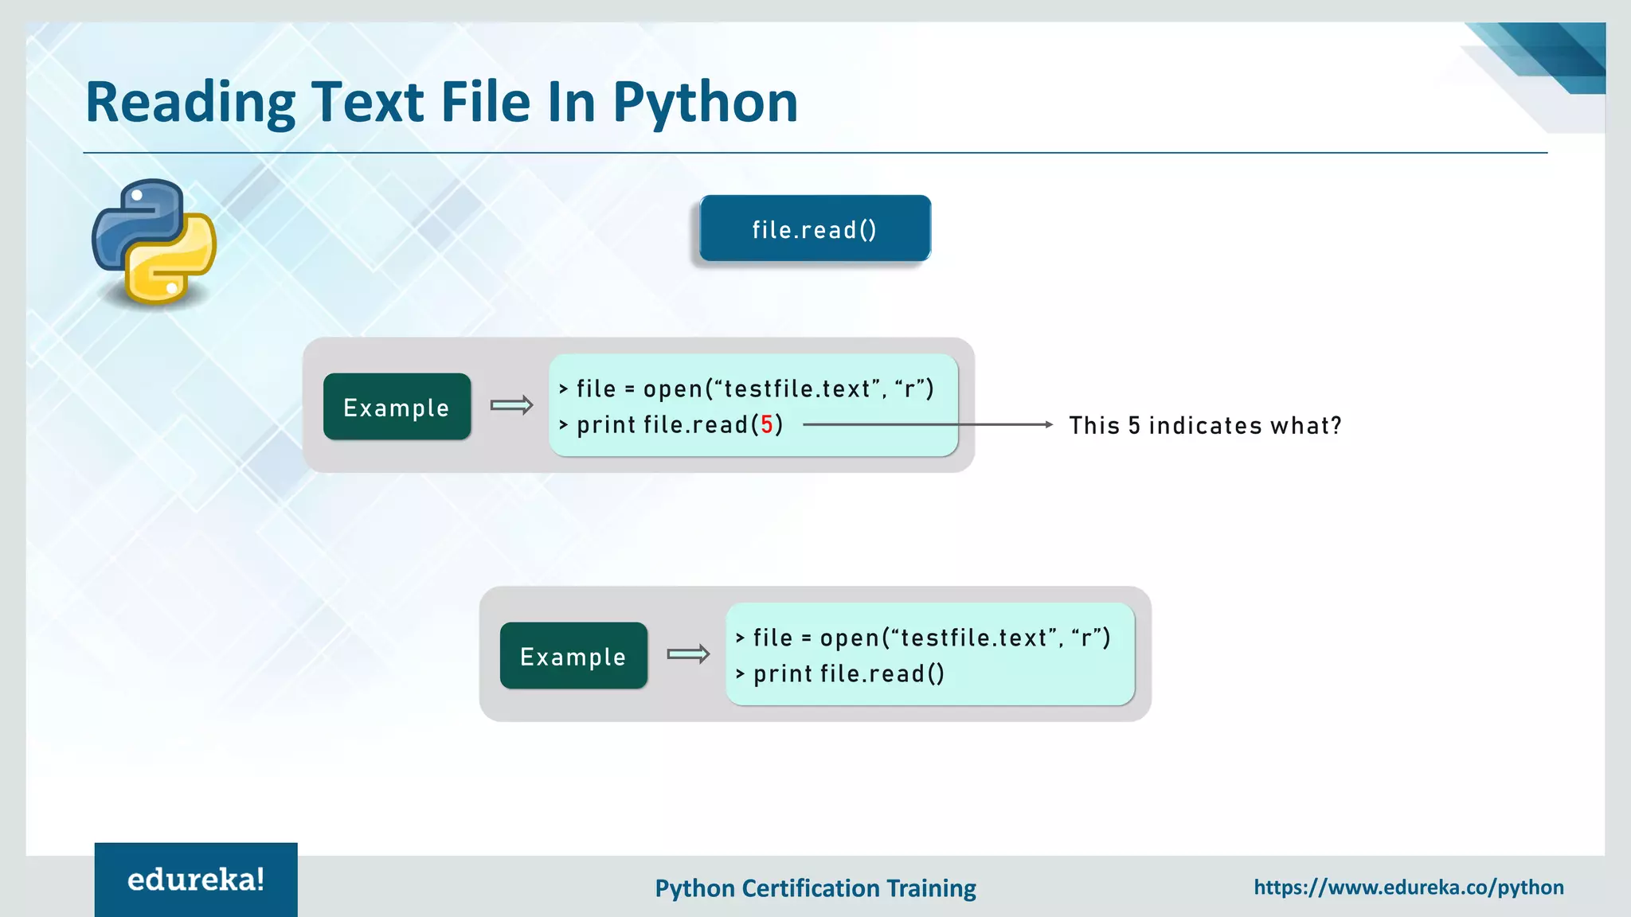Viewport: 1631px width, 917px height.
Task: Click the file.read() blue button
Action: click(x=815, y=228)
